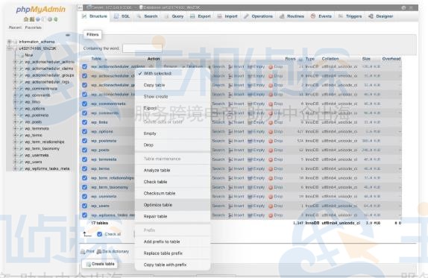Toggle the Check all checkbox
This screenshot has height=278, width=428.
click(x=100, y=234)
